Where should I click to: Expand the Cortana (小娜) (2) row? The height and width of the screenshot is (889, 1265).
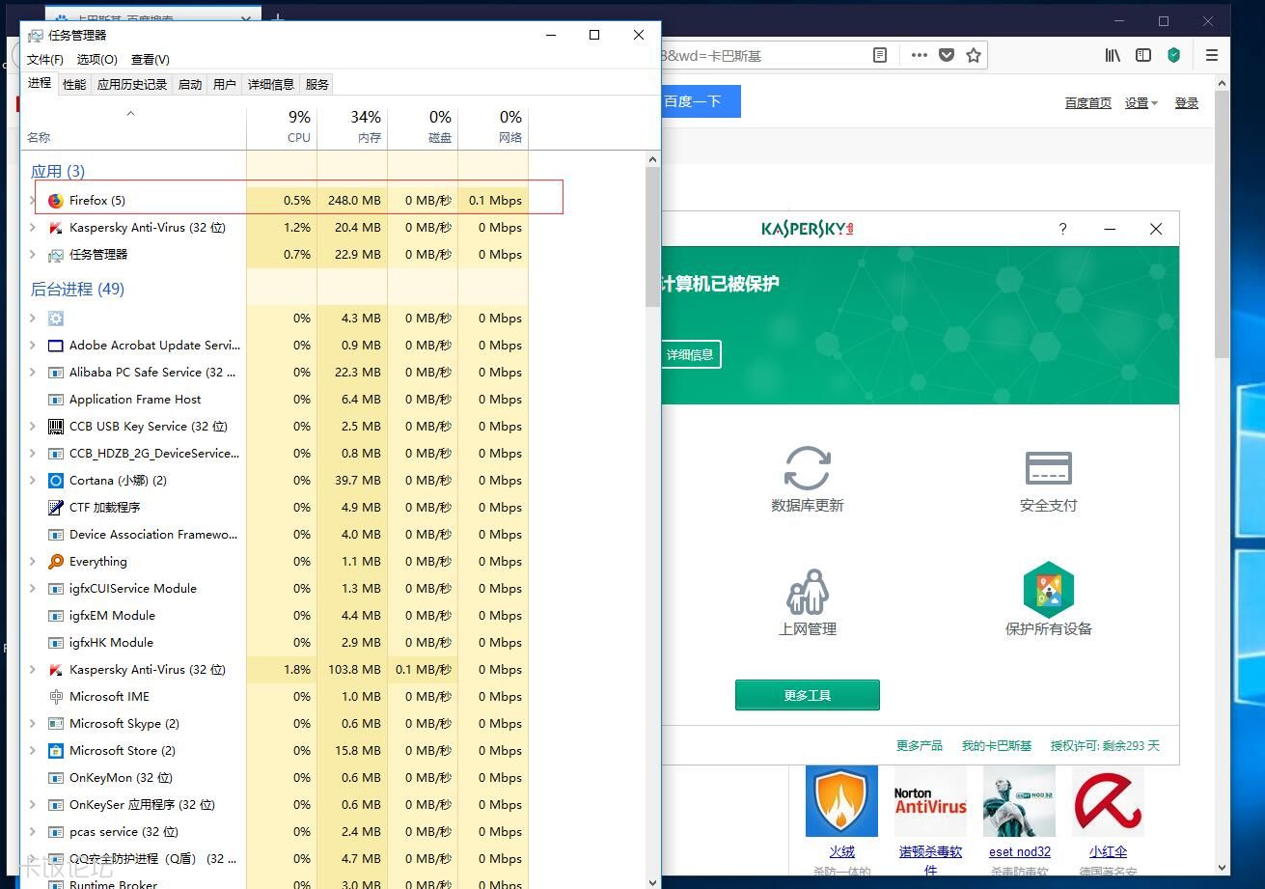(33, 481)
